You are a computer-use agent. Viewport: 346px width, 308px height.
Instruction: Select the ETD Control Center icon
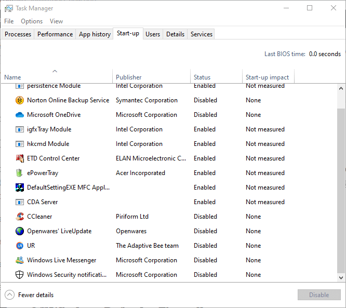click(x=20, y=158)
